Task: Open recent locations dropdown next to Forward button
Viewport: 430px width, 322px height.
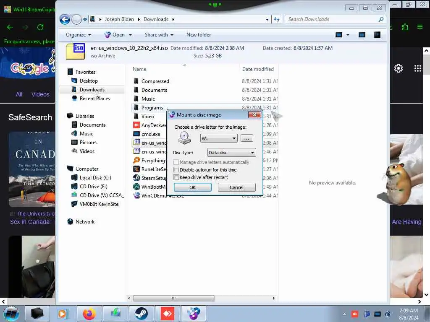Action: coord(85,20)
